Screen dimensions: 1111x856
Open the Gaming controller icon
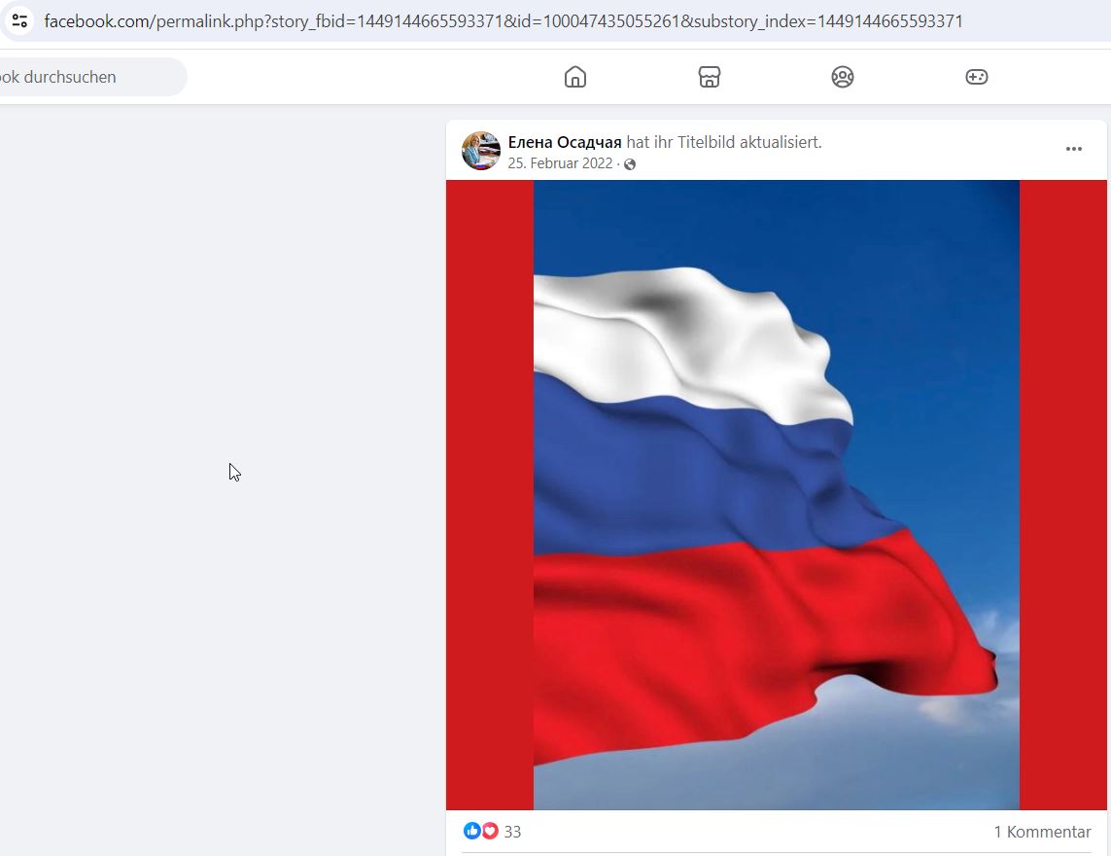(x=976, y=77)
